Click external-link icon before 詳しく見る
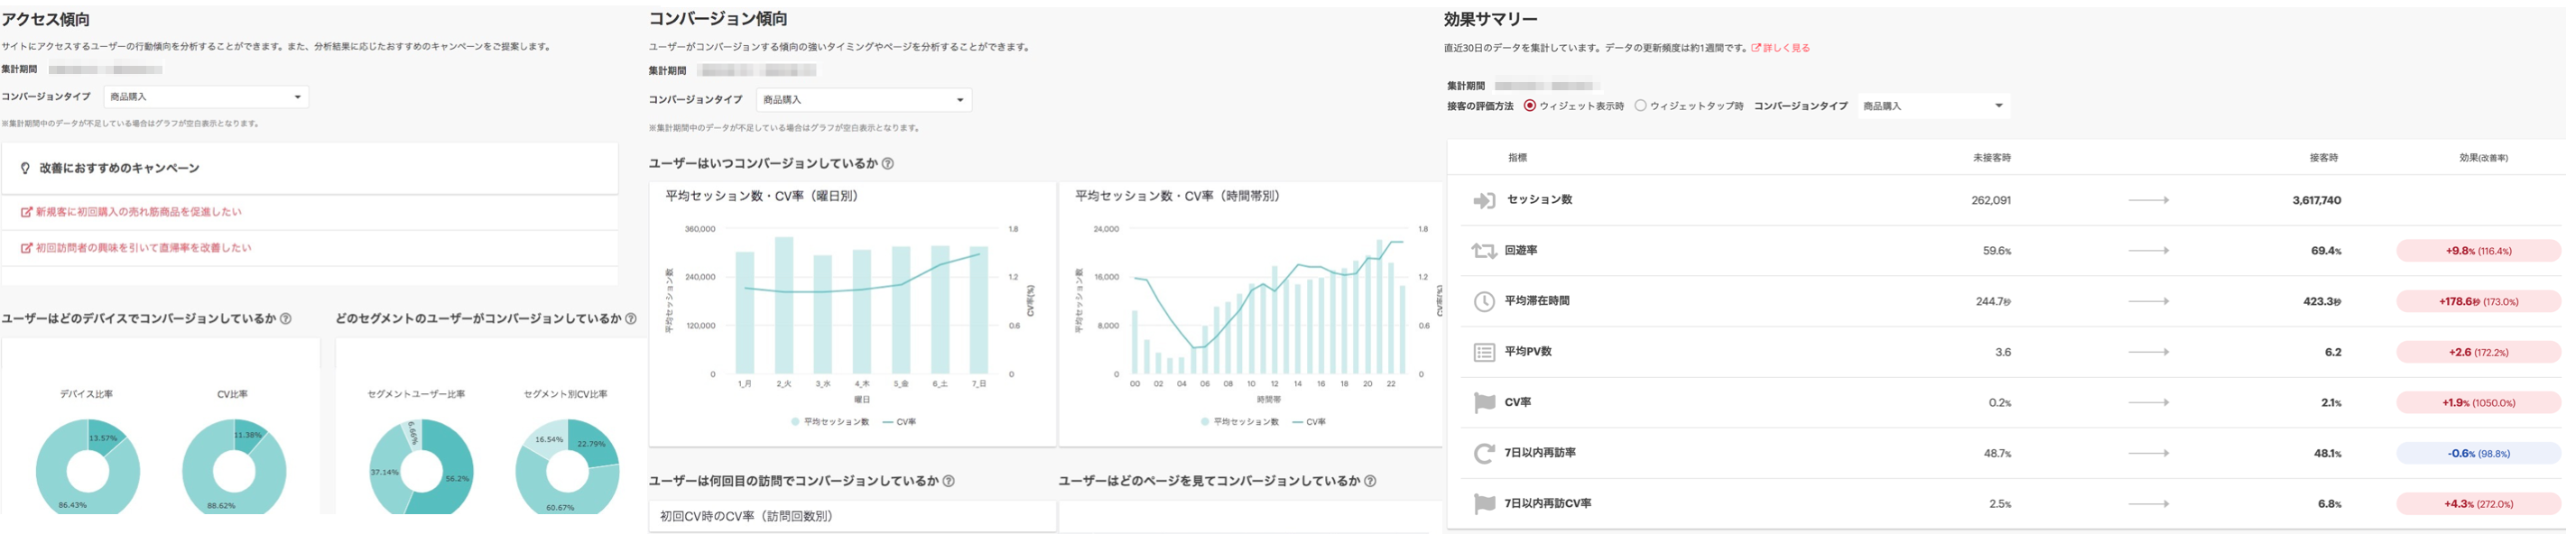This screenshot has width=2576, height=534. click(1756, 48)
